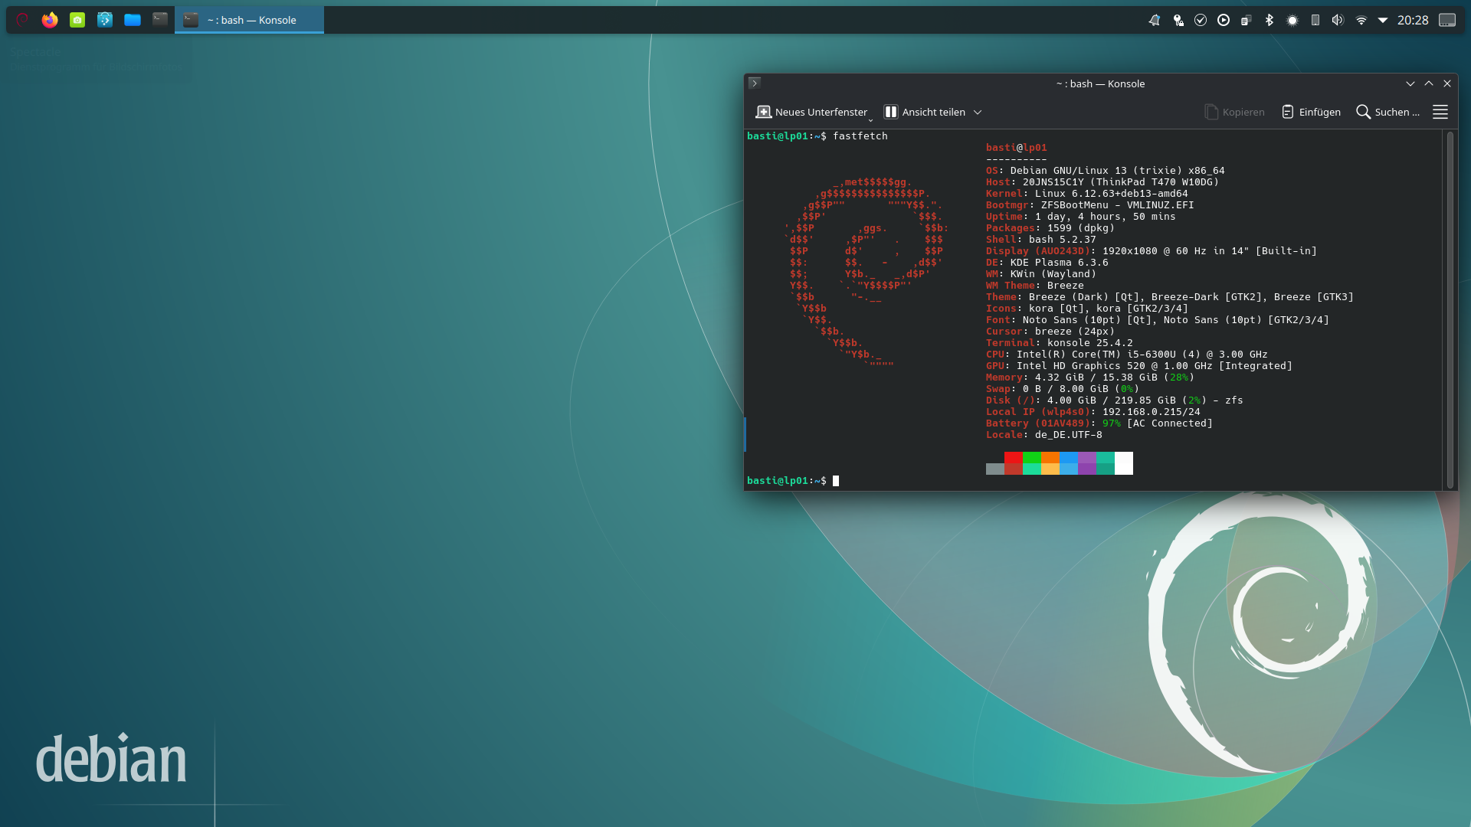The height and width of the screenshot is (827, 1471).
Task: Click the 'Host: 20JNS15C1Y (ThinkPad T470 W10DG)' line
Action: (1102, 182)
